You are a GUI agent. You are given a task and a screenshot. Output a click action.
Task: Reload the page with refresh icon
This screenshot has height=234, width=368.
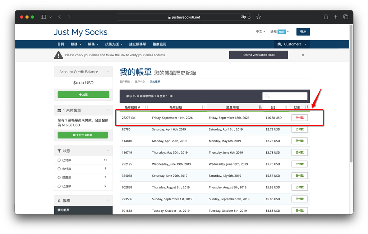tap(249, 17)
